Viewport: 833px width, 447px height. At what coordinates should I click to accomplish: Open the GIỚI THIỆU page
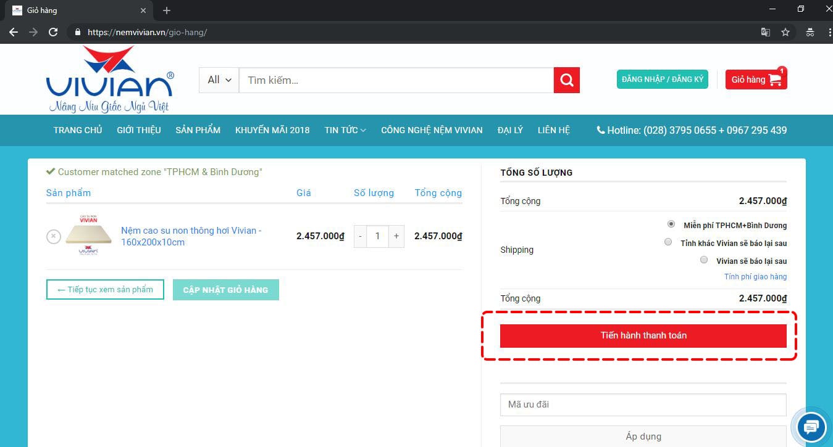(139, 130)
